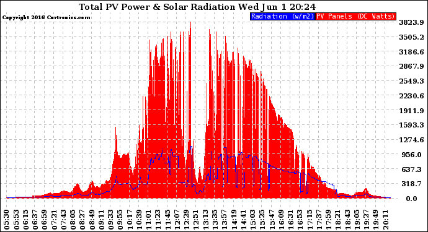Click the 09:55 time label
Viewport: 428px width, 232px height.
(x=120, y=220)
